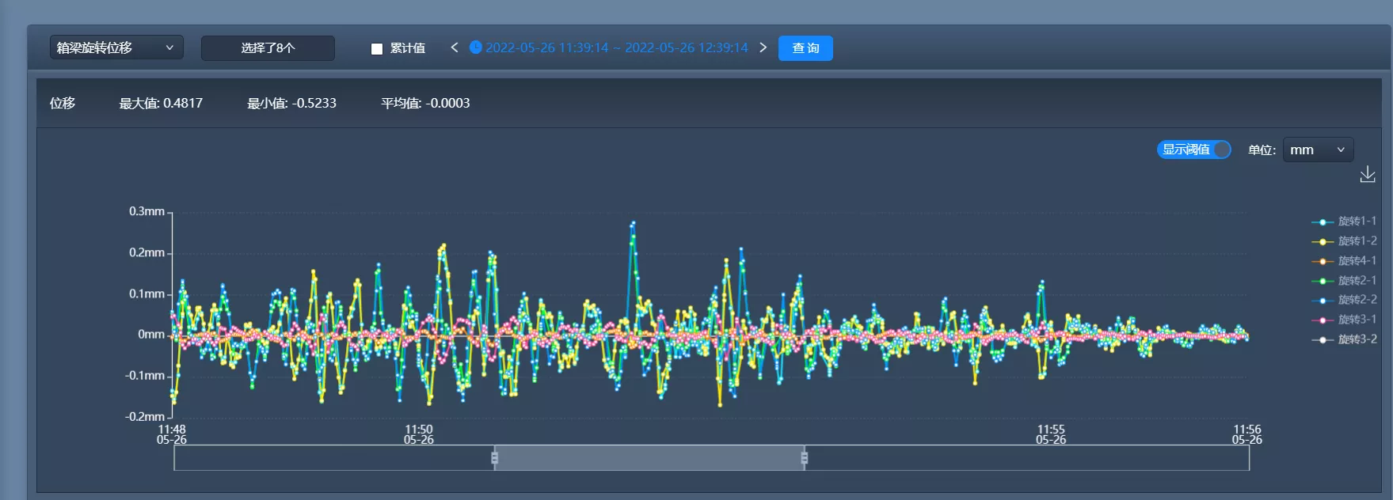
Task: Toggle 旋转3-2 series in the legend
Action: pos(1345,339)
